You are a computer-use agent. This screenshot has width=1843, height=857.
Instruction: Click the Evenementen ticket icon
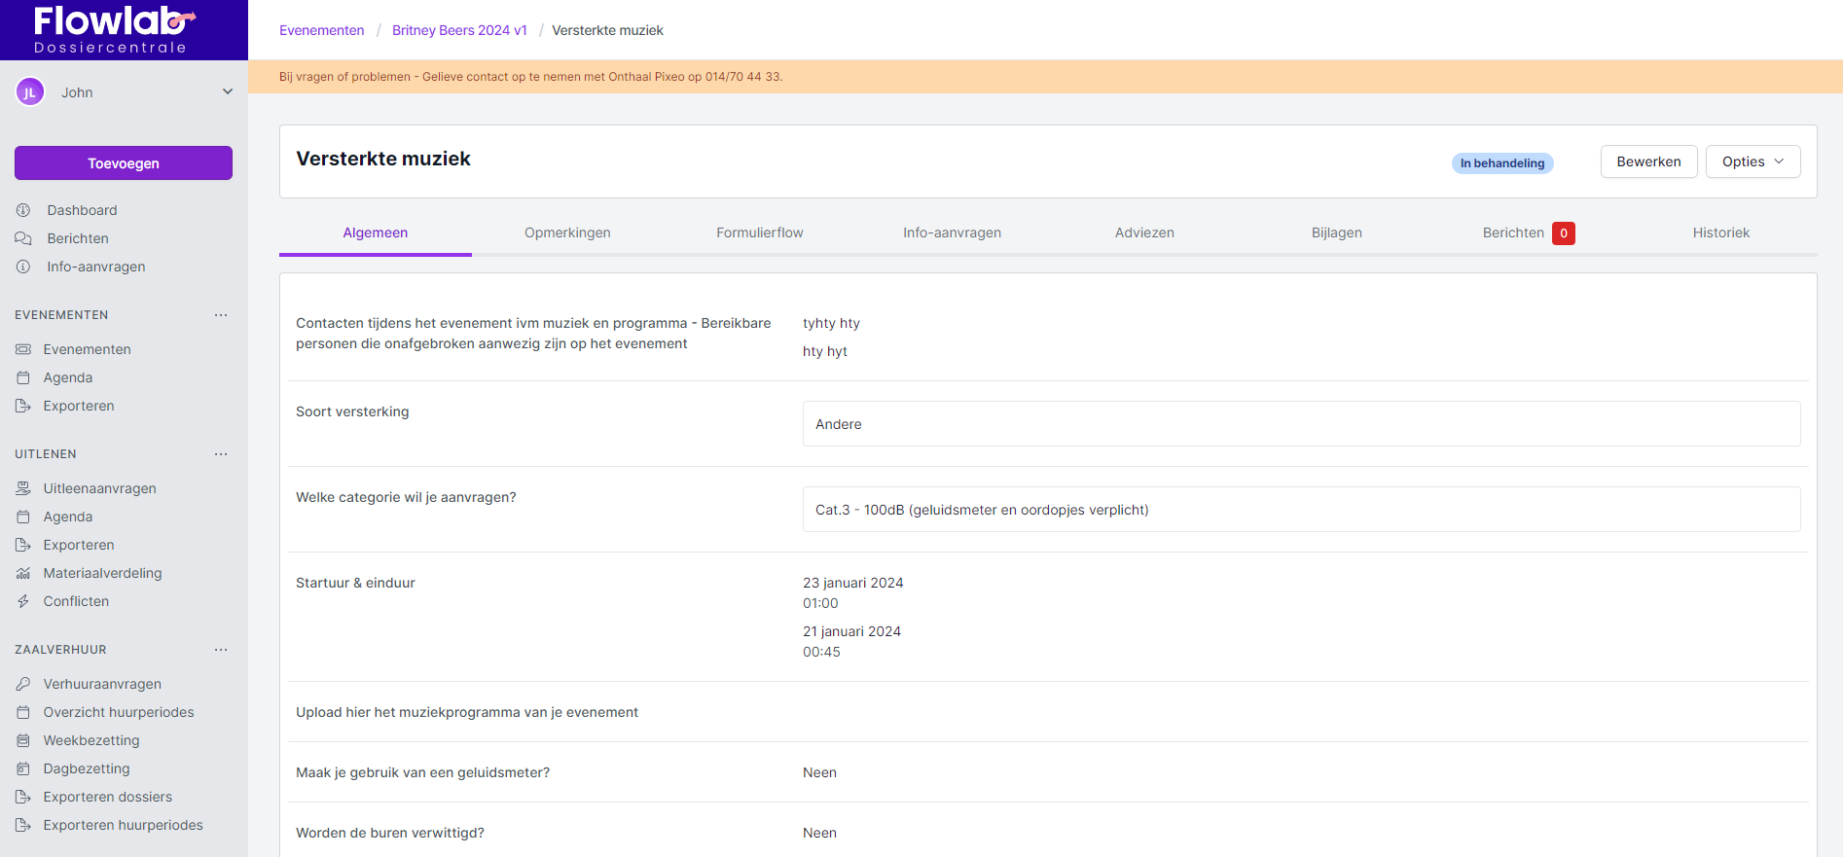click(x=23, y=349)
